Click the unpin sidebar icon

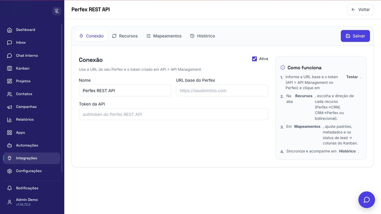57,11
